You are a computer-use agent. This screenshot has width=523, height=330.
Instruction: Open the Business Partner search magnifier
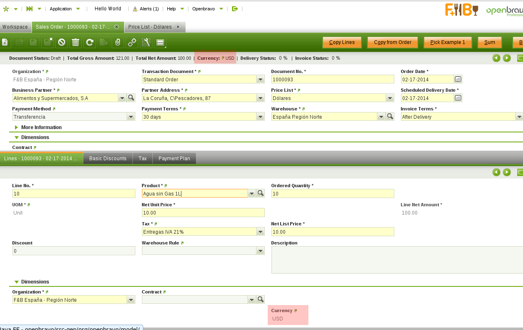click(131, 98)
